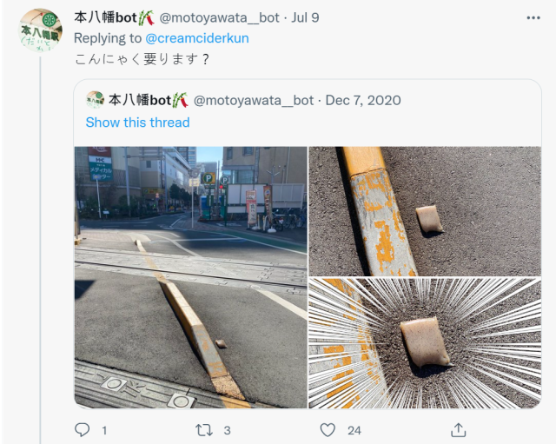Click the small avatar in quoted tweet
The width and height of the screenshot is (556, 444).
95,100
